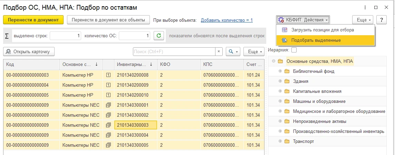Click the КПС column header
Viewport: 395px width, 155px height.
pos(222,65)
